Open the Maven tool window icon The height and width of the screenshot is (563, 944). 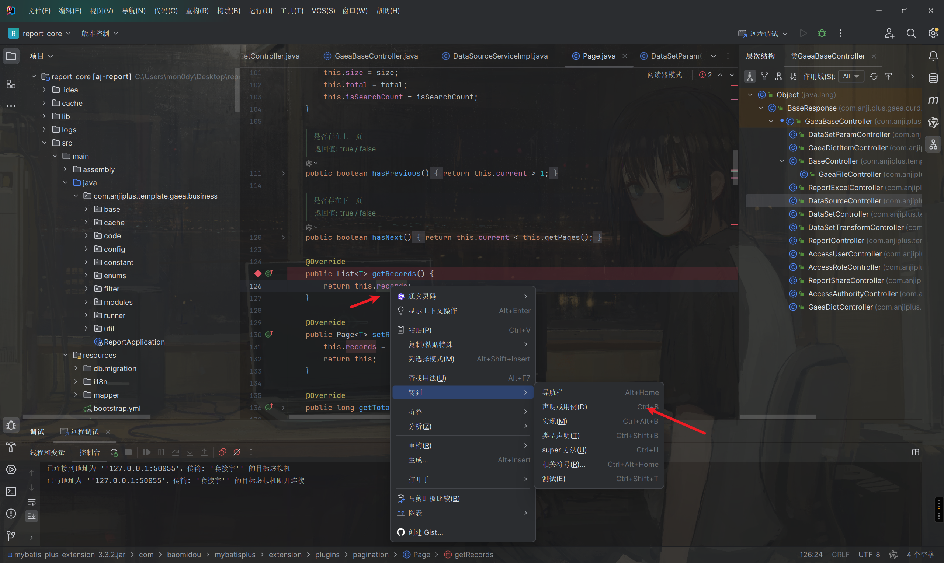coord(933,100)
